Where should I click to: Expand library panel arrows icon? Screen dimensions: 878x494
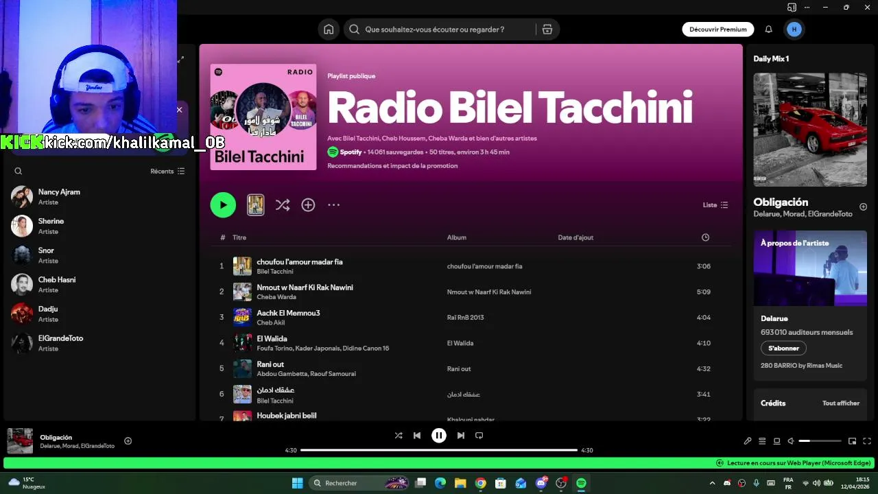(180, 60)
